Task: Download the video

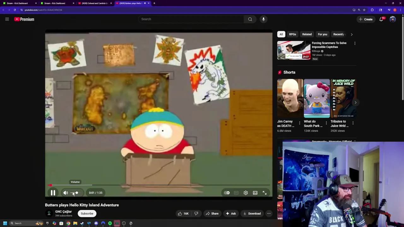Action: 252,213
